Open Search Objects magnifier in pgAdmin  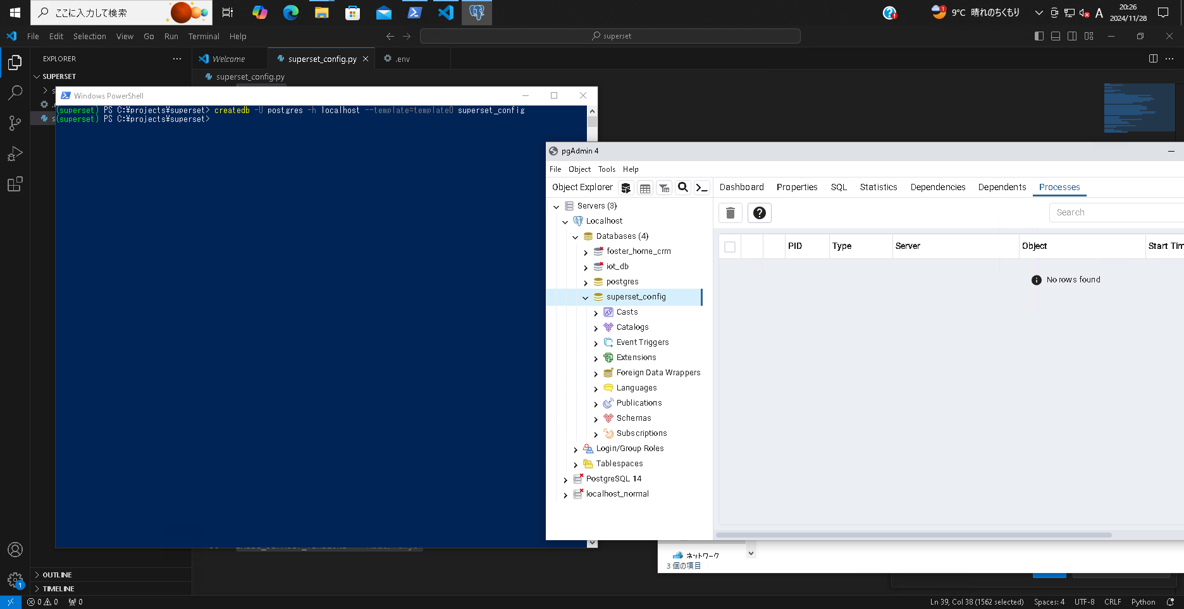click(x=682, y=188)
